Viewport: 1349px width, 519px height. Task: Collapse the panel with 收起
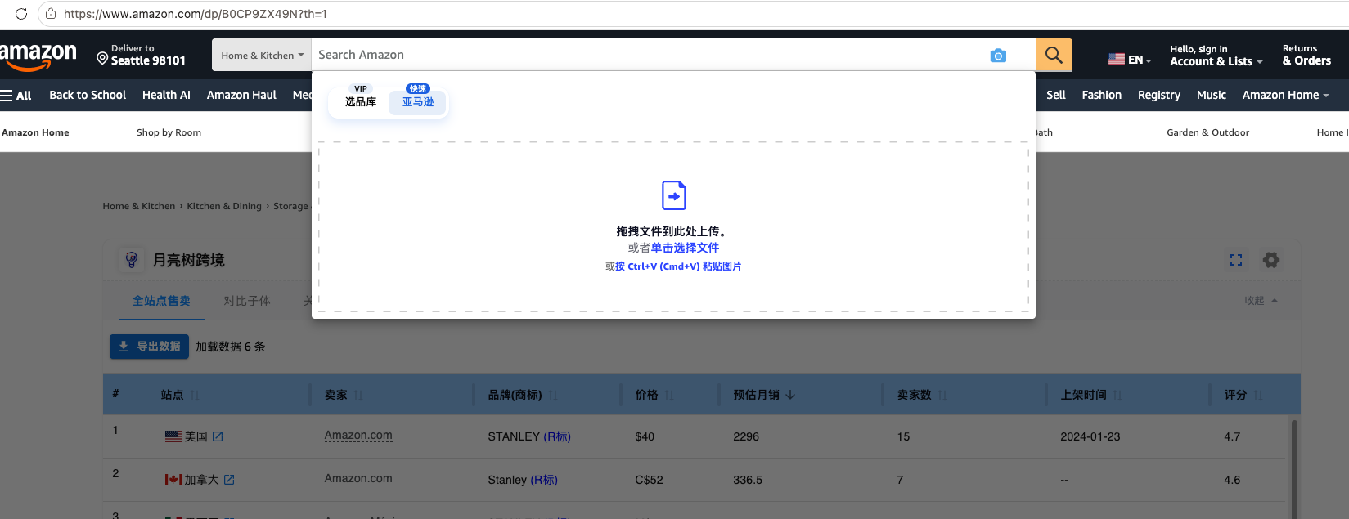(x=1261, y=301)
